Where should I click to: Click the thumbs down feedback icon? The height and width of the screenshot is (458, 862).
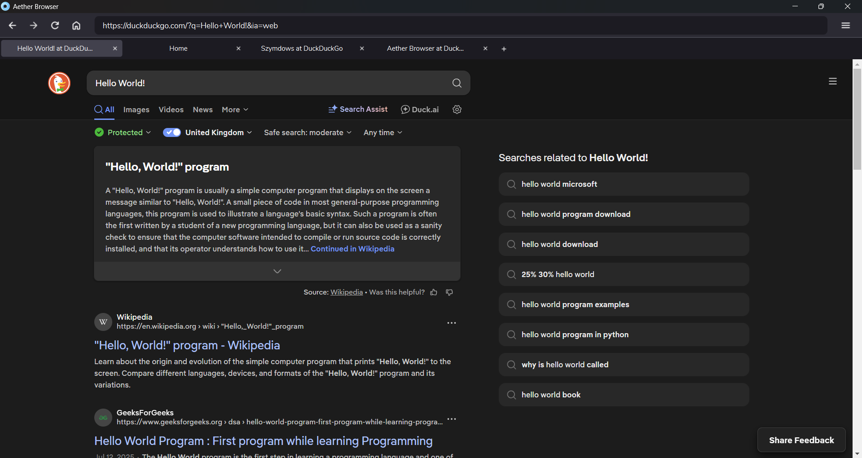tap(449, 292)
